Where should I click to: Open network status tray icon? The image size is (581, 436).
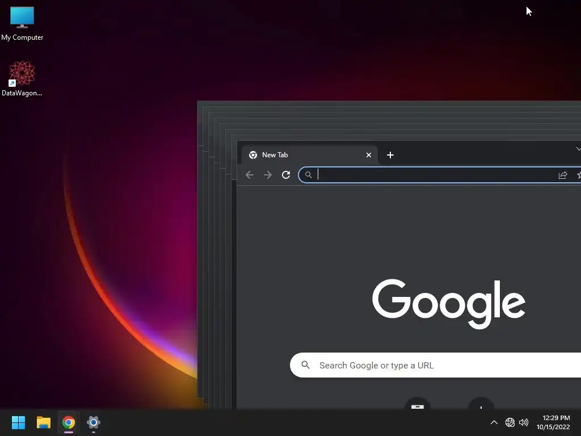point(510,422)
